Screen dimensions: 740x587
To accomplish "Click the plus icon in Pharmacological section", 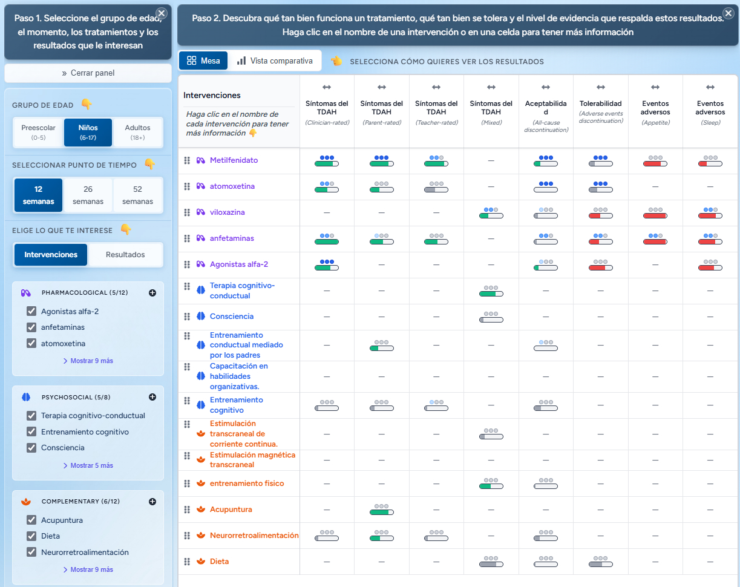I will tap(152, 293).
